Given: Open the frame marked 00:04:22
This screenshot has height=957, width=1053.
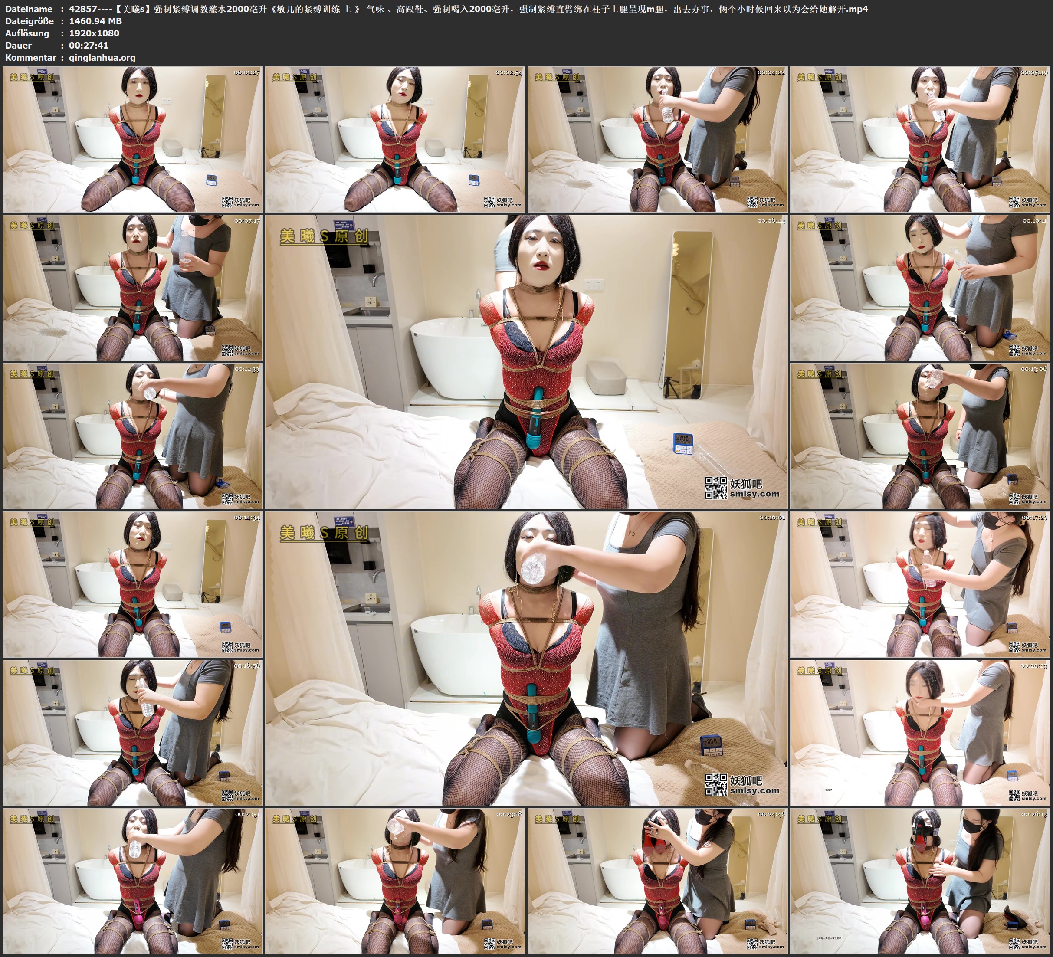Looking at the screenshot, I should tap(658, 139).
